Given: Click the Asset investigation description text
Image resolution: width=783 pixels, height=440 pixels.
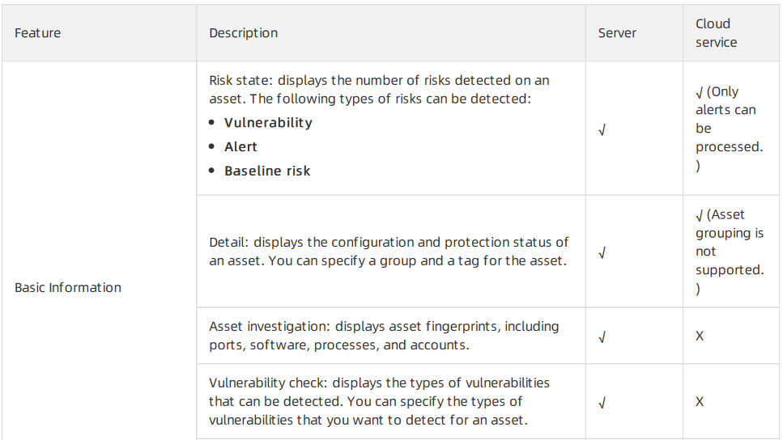Looking at the screenshot, I should 384,336.
